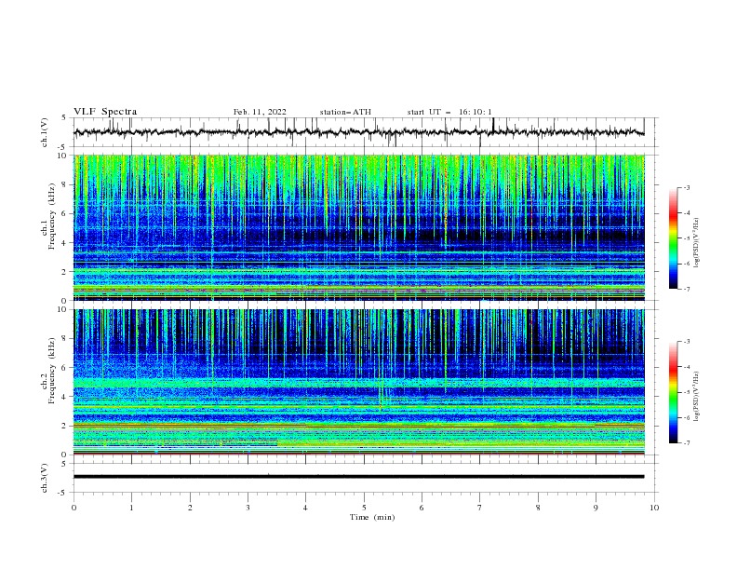Click the "-5" tick on ch.2 colorbar

[x=687, y=392]
